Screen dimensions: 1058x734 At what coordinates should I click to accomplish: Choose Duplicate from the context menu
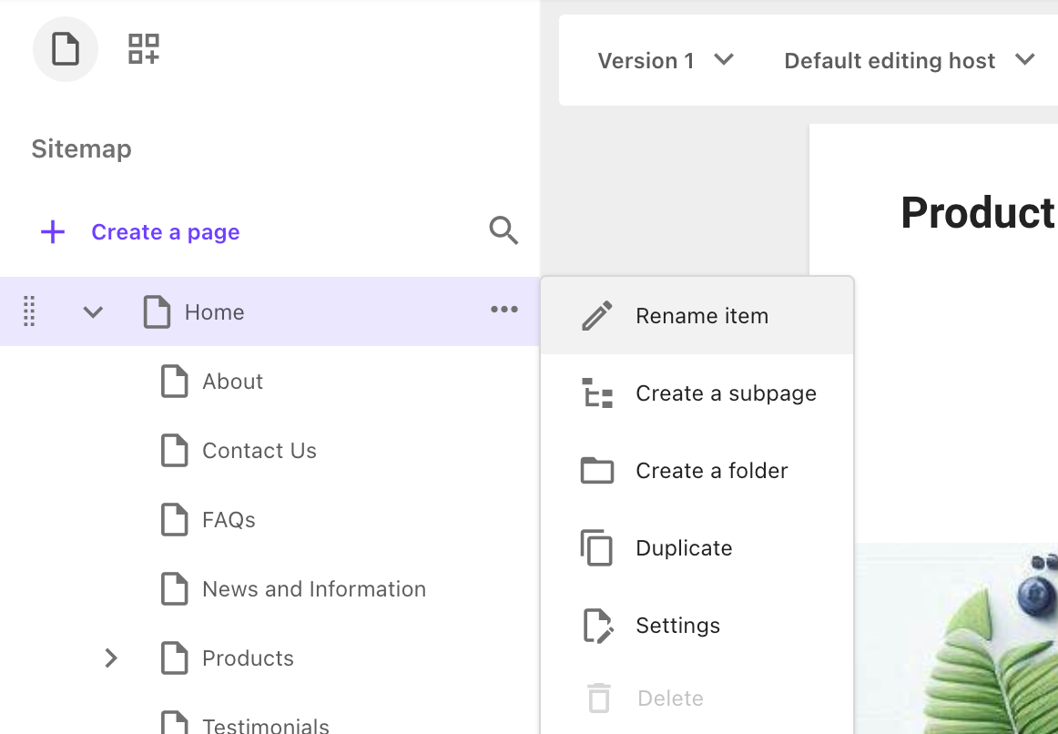pos(697,548)
